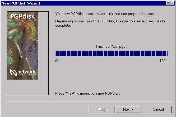This screenshot has height=117, width=176.
Task: Close the New PGPdisk Wizard window
Action: 172,3
